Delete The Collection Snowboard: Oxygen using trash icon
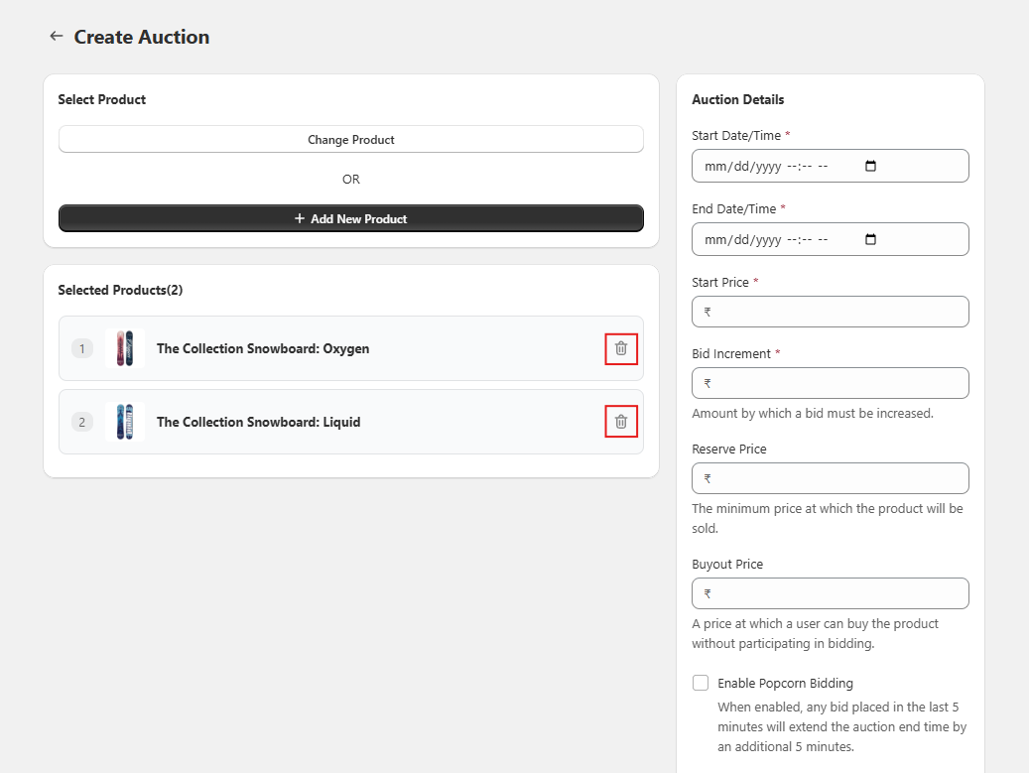 tap(621, 348)
